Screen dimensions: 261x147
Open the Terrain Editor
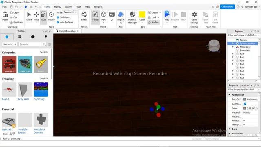click(84, 16)
